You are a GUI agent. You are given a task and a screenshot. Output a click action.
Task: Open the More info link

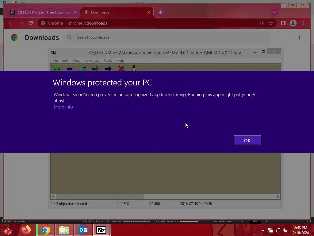pyautogui.click(x=63, y=107)
